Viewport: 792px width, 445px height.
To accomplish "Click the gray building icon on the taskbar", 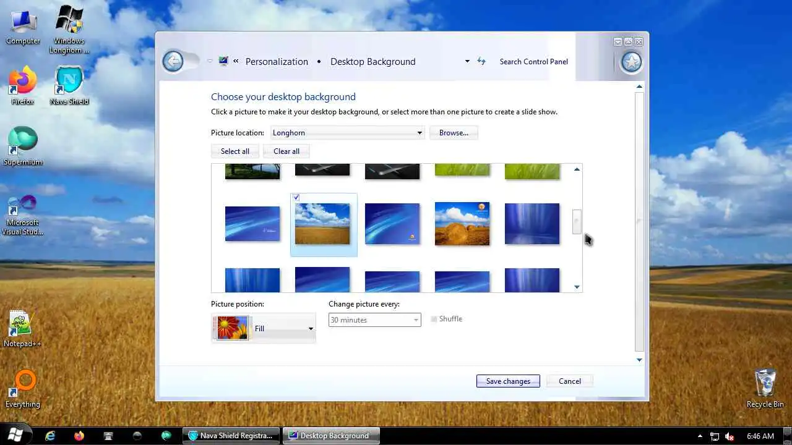I will click(108, 436).
